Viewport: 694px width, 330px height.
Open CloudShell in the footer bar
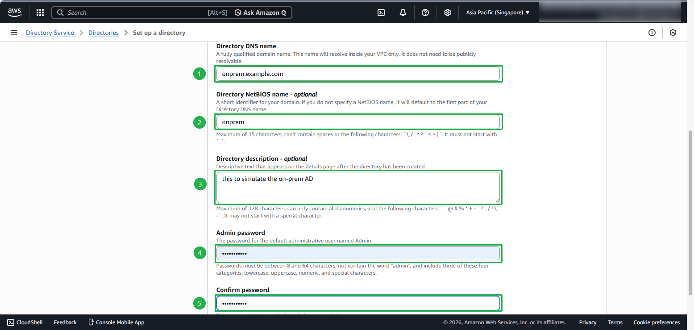pyautogui.click(x=25, y=322)
